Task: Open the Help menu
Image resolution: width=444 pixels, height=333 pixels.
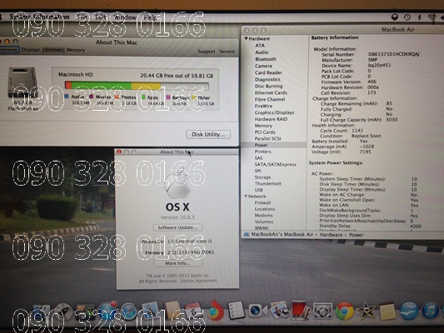Action: click(150, 17)
